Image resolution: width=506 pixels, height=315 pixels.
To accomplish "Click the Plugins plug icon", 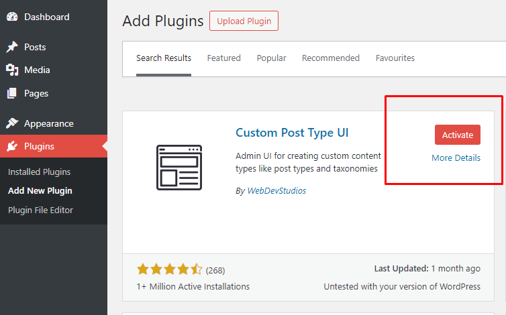I will click(x=12, y=146).
